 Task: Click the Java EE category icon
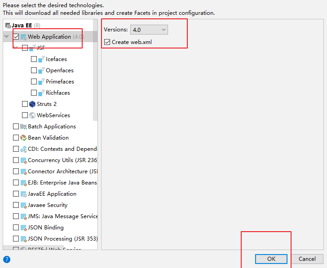click(8, 26)
